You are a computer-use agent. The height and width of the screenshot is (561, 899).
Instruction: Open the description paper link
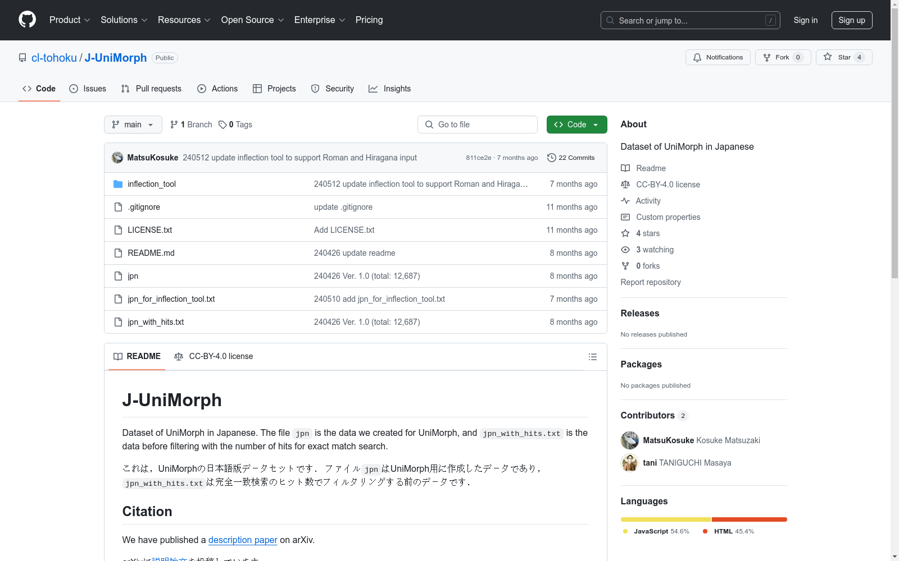pyautogui.click(x=243, y=540)
